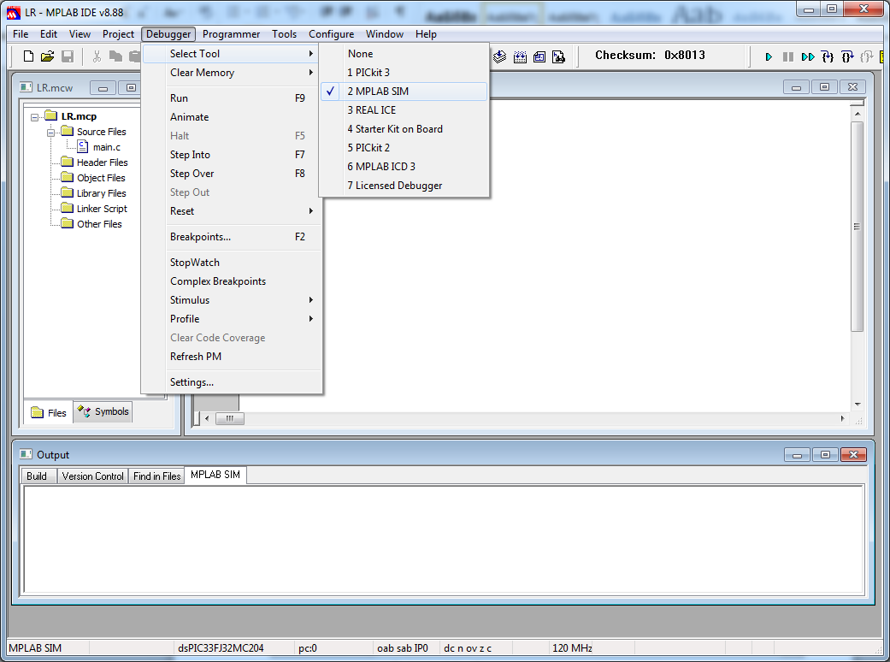Viewport: 890px width, 662px height.
Task: Choose Licensed Debugger tool
Action: [404, 185]
